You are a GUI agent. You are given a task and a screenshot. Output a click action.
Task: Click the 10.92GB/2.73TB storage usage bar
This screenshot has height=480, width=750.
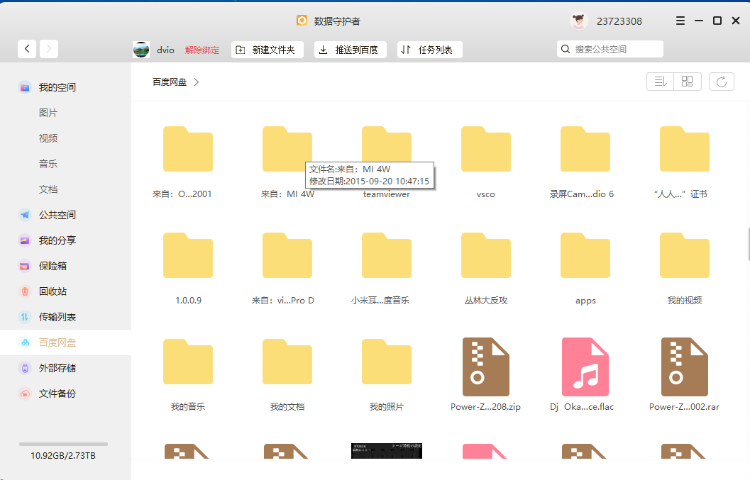click(63, 444)
